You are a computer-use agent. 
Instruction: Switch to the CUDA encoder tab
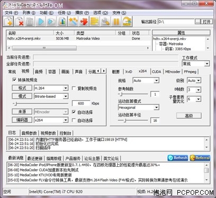click(157, 72)
